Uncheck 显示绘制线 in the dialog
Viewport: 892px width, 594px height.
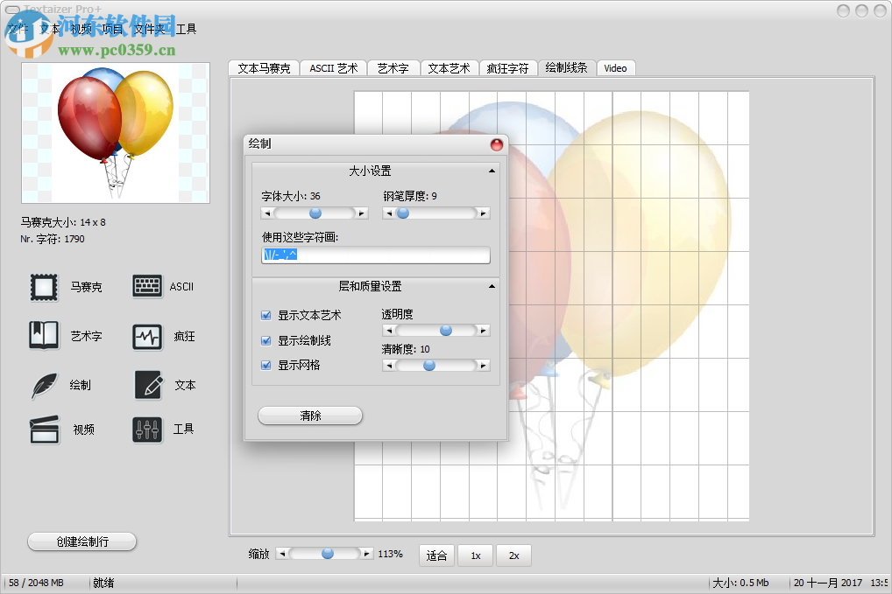coord(265,341)
